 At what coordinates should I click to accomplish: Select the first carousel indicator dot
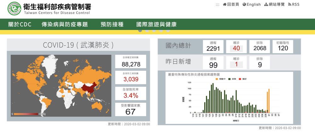(x=140, y=31)
